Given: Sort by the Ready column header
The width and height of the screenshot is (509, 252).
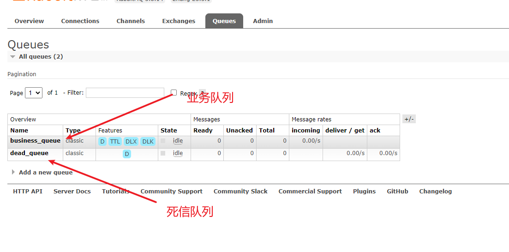Looking at the screenshot, I should 203,131.
